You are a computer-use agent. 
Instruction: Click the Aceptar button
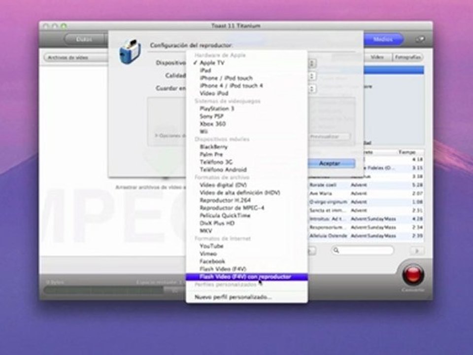point(331,163)
